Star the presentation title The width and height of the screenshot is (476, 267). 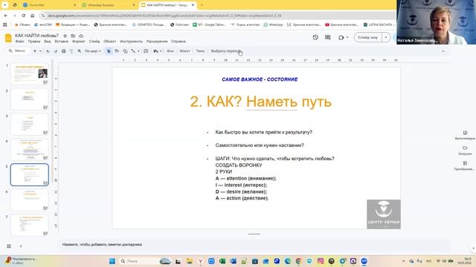(x=65, y=36)
